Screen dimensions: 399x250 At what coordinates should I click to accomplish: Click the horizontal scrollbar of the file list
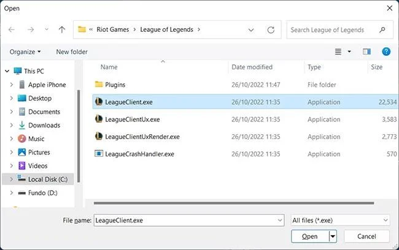[x=234, y=203]
